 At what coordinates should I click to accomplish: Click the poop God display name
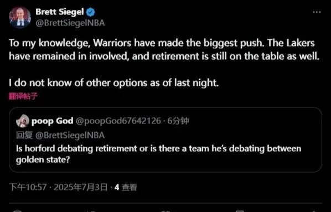53,121
